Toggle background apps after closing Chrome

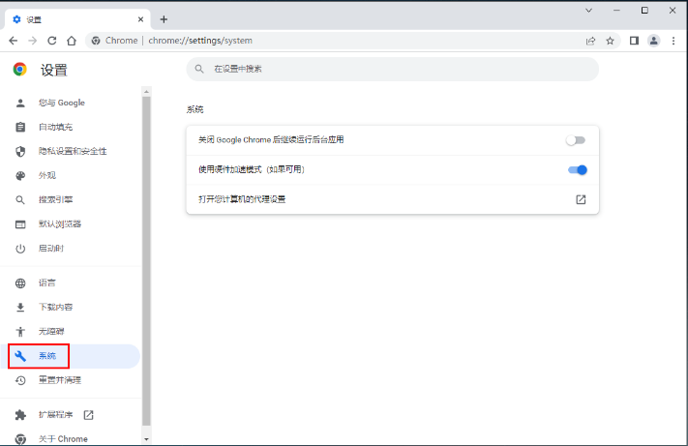click(x=576, y=140)
